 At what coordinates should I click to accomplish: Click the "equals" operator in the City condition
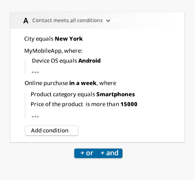45,39
